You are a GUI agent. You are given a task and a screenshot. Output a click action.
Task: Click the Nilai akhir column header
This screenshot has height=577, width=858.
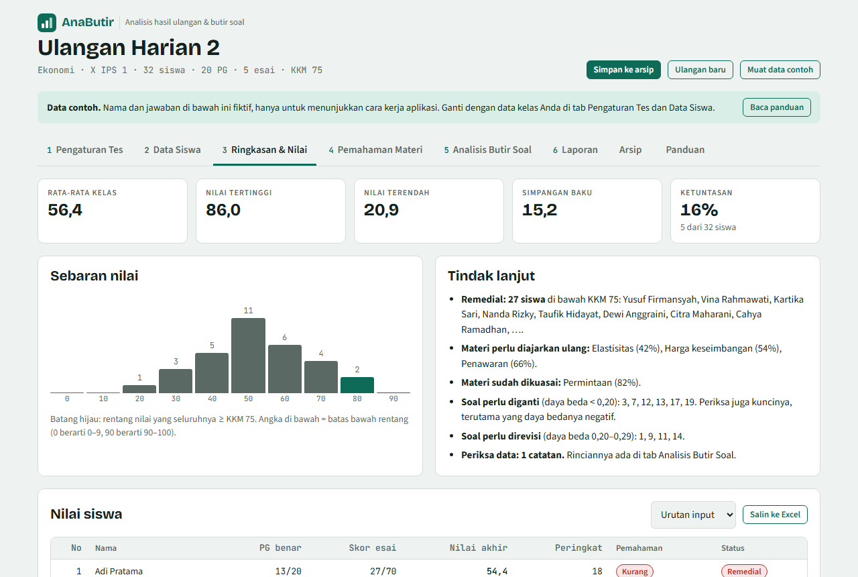point(479,548)
